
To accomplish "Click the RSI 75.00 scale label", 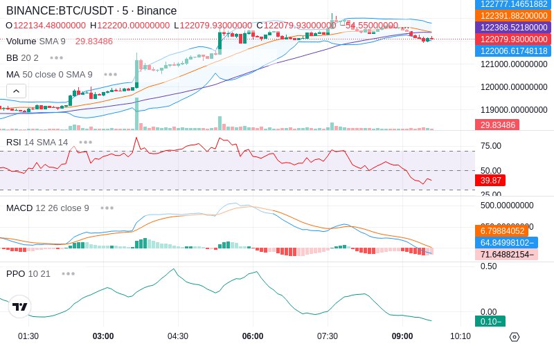I will [x=491, y=146].
